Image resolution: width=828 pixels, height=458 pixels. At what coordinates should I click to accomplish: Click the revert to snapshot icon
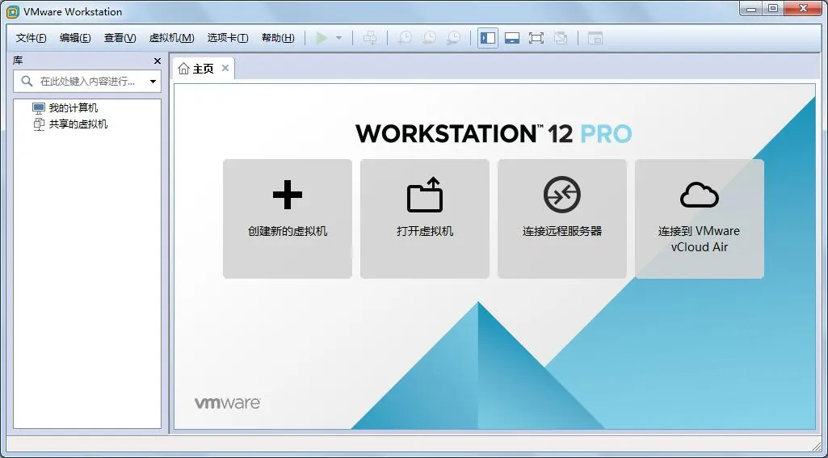[429, 38]
